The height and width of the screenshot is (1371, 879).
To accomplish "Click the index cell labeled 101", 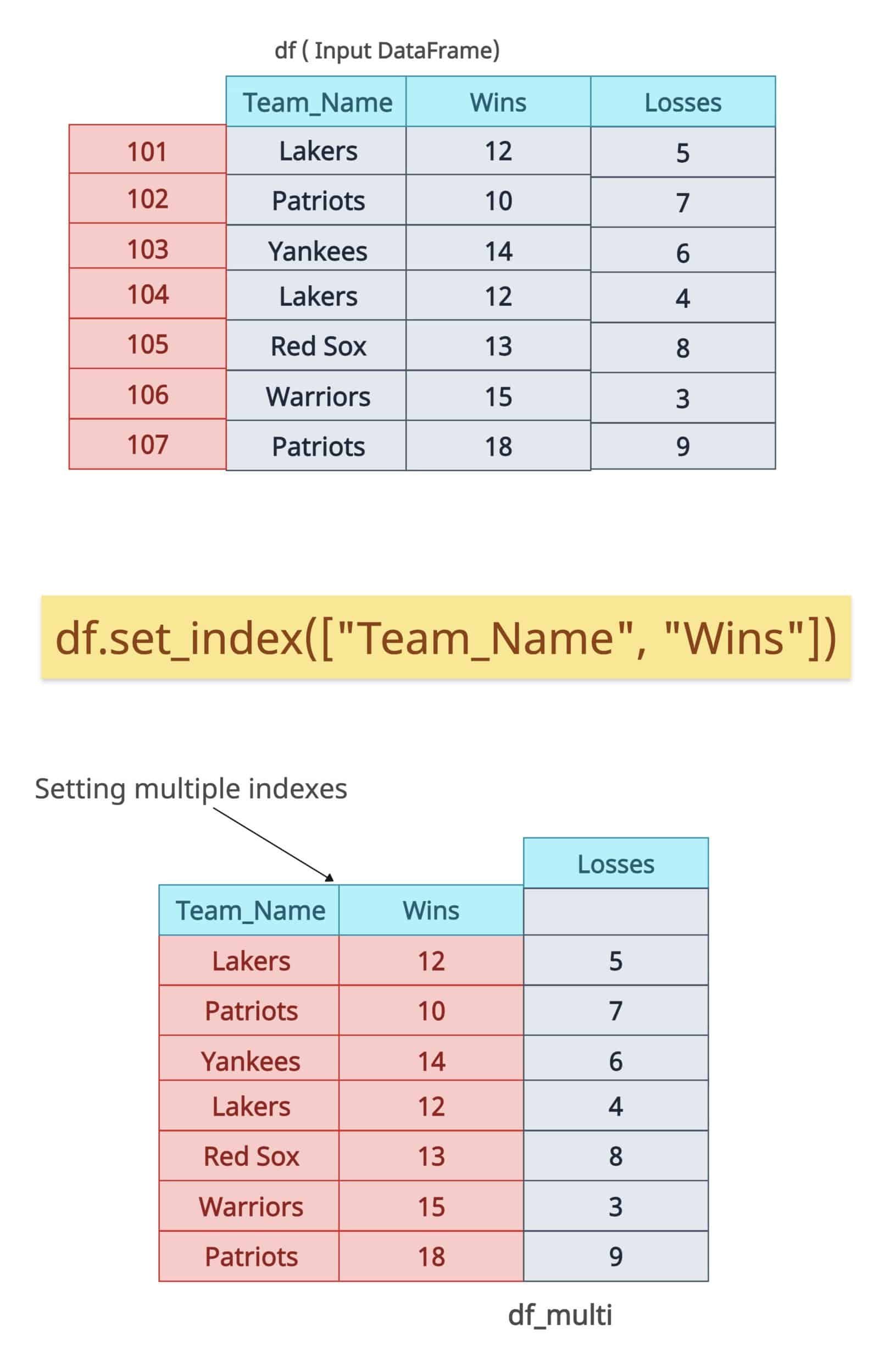I will point(147,151).
